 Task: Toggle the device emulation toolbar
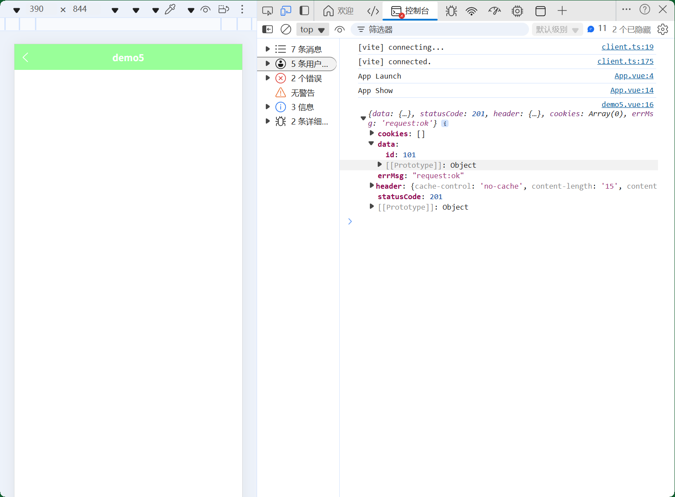(x=286, y=10)
